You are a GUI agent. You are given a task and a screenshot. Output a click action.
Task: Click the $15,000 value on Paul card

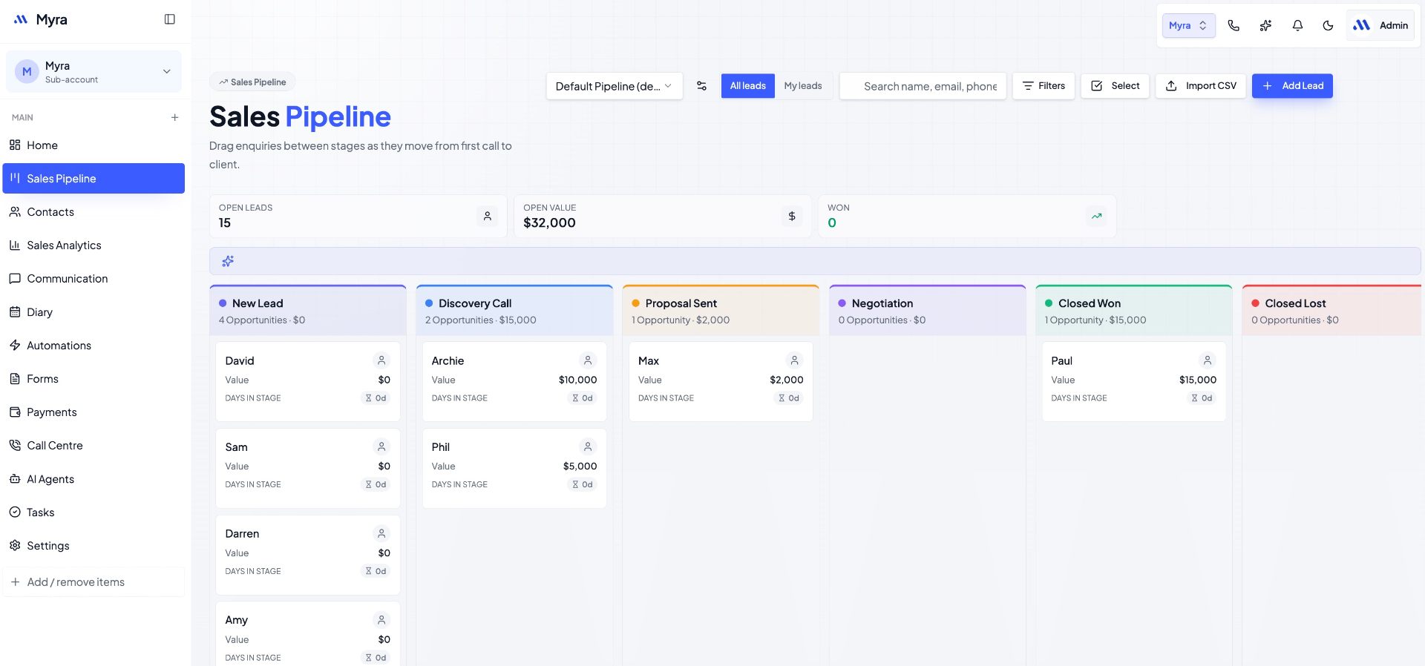(x=1198, y=380)
